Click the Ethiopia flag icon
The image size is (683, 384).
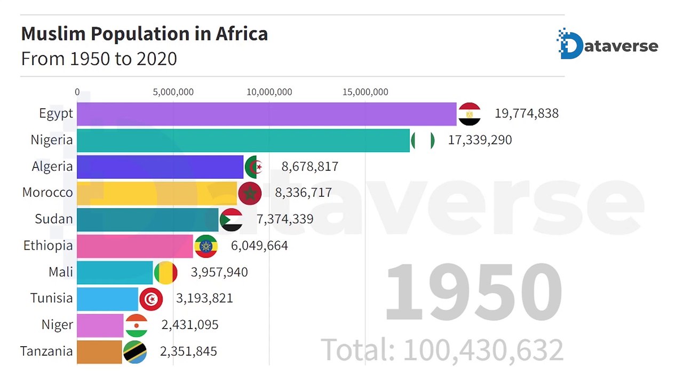(x=206, y=246)
